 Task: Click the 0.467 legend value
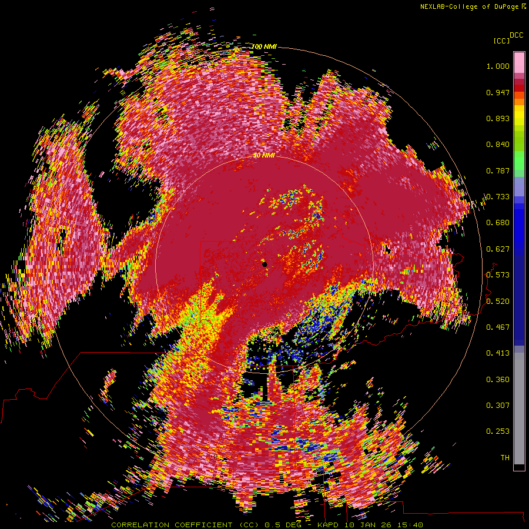[498, 327]
